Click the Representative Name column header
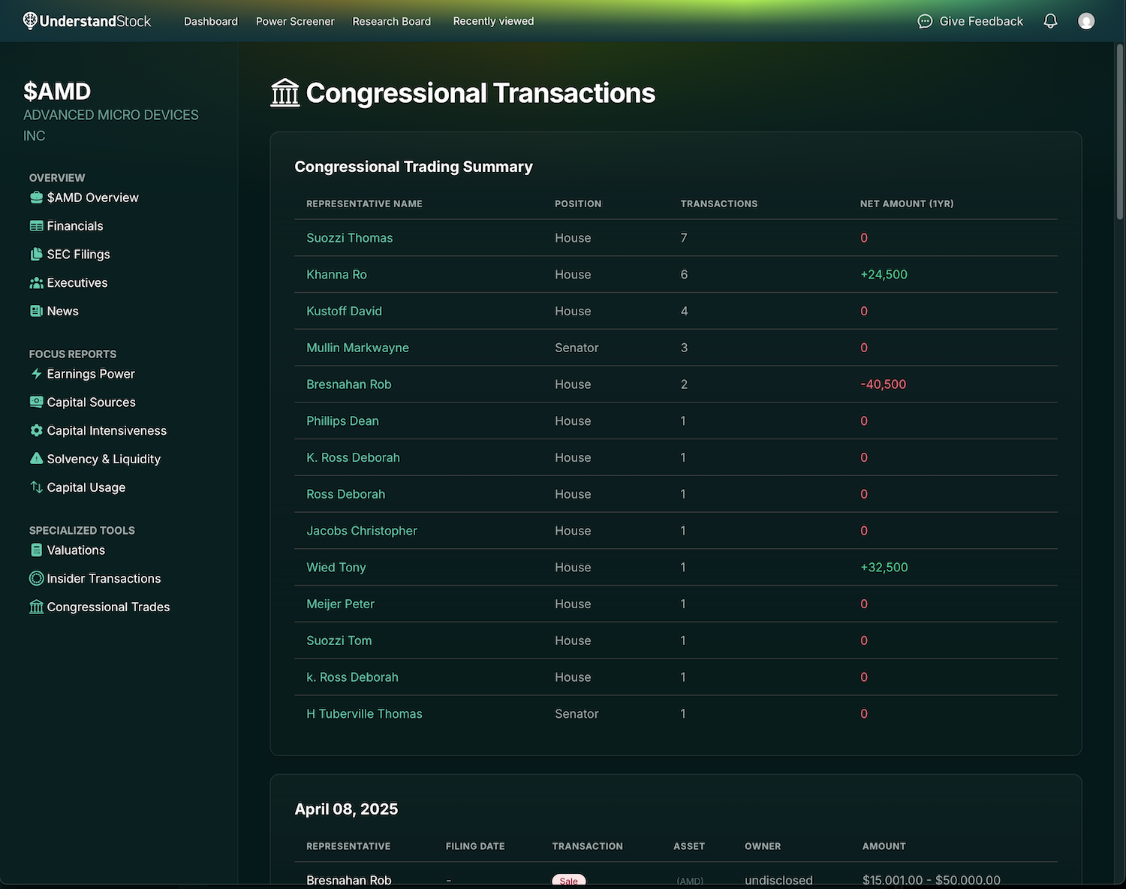The image size is (1126, 889). (364, 203)
